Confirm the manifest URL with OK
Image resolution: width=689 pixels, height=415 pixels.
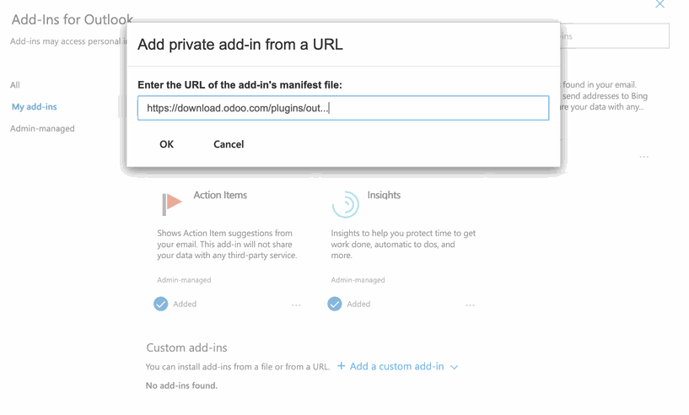tap(166, 144)
